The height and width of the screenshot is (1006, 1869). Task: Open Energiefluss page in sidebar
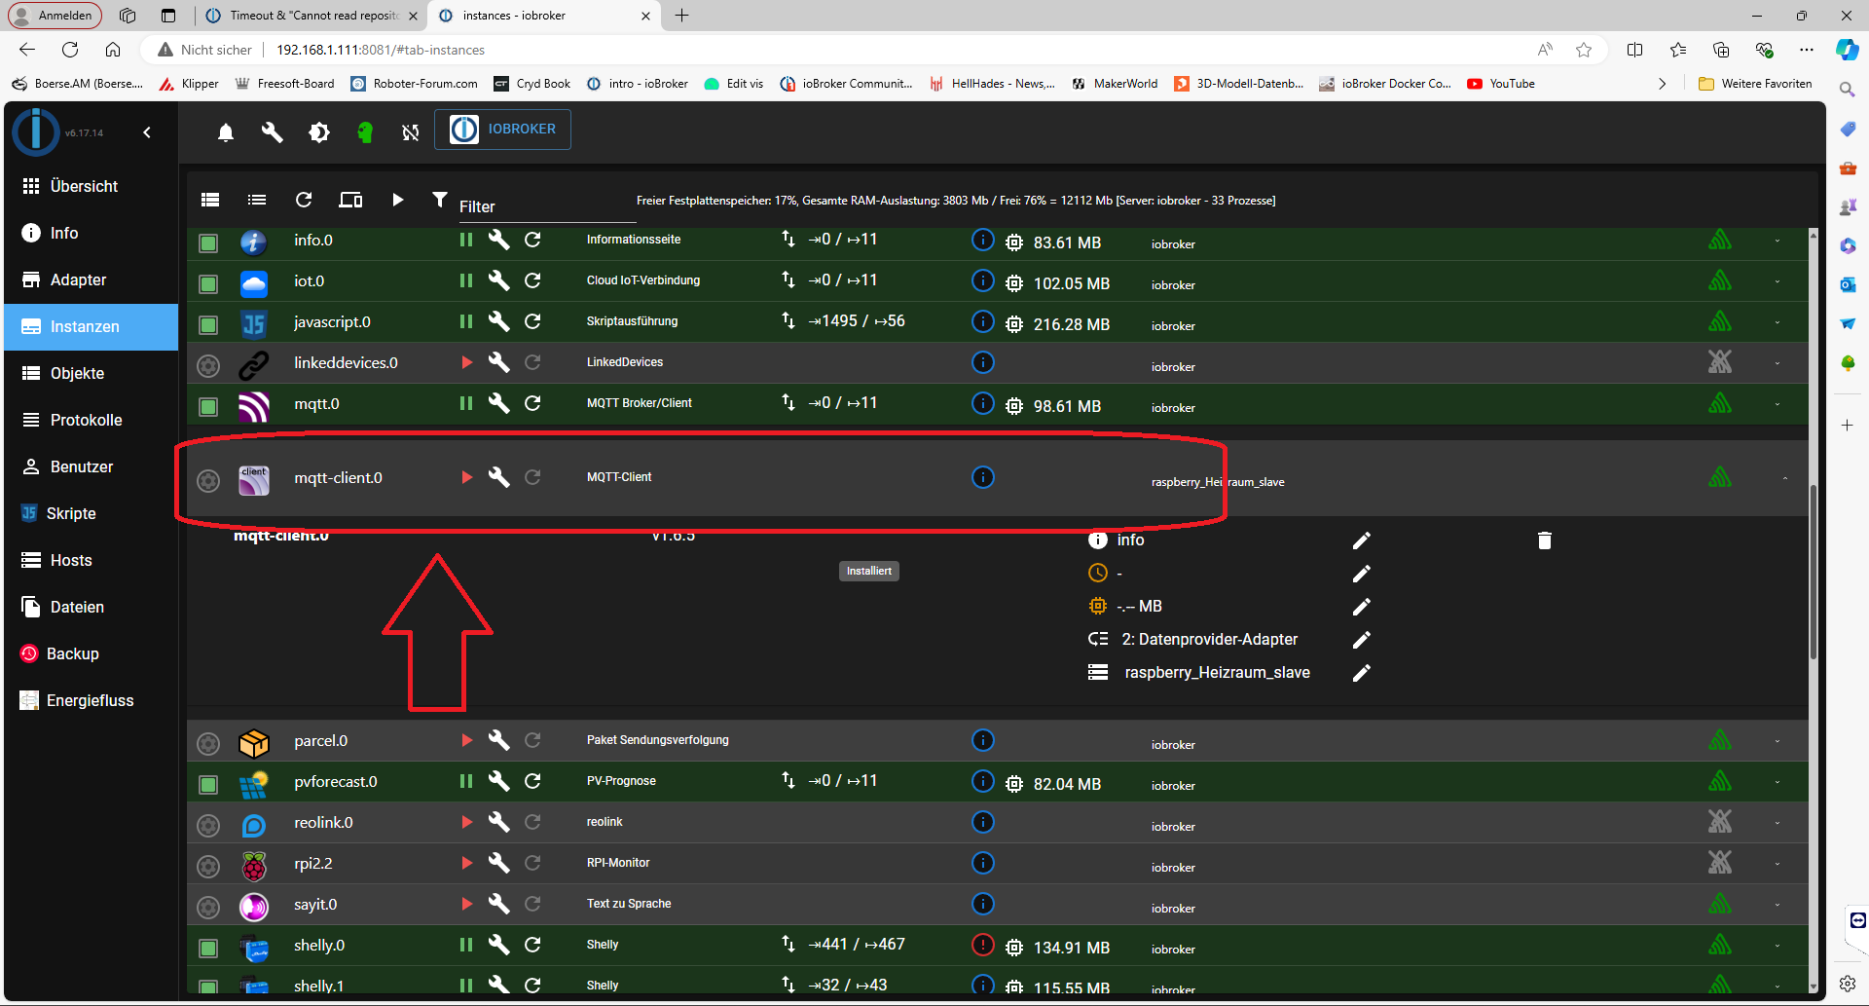pyautogui.click(x=92, y=700)
